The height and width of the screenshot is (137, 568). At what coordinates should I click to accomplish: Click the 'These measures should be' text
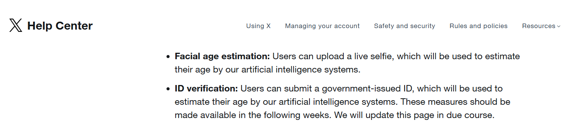point(455,102)
